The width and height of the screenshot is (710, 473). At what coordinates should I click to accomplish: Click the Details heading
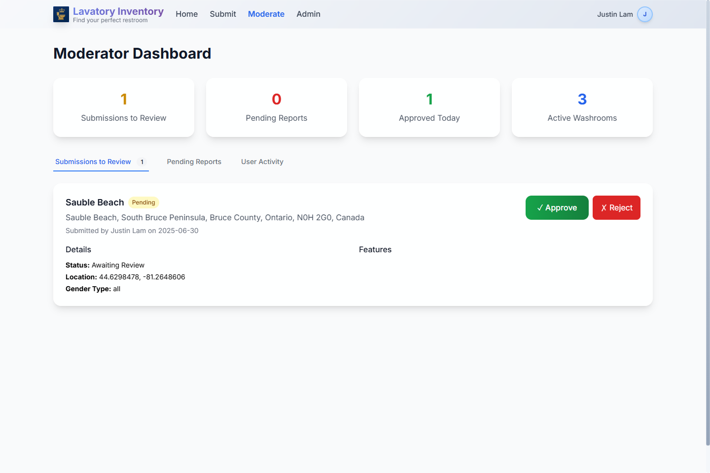pos(78,250)
